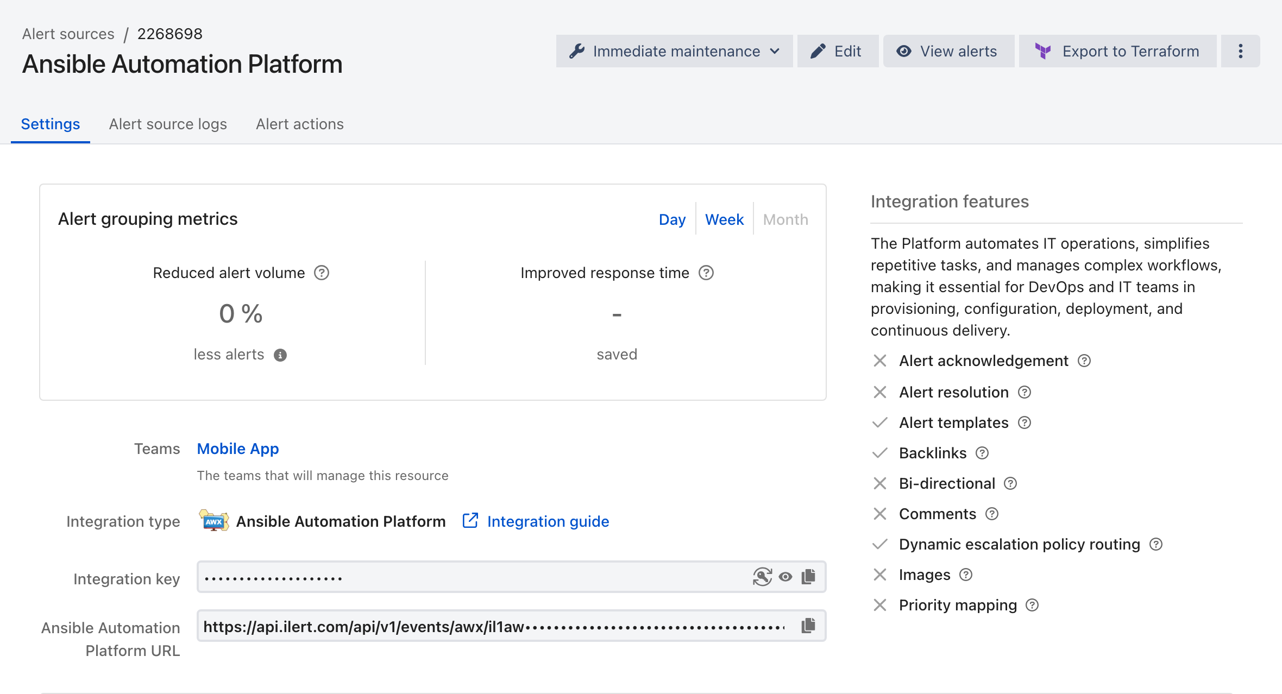The width and height of the screenshot is (1282, 694).
Task: Click the eye icon on View alerts
Action: click(904, 51)
